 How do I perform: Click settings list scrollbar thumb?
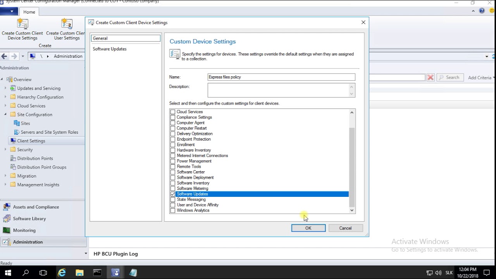click(352, 167)
